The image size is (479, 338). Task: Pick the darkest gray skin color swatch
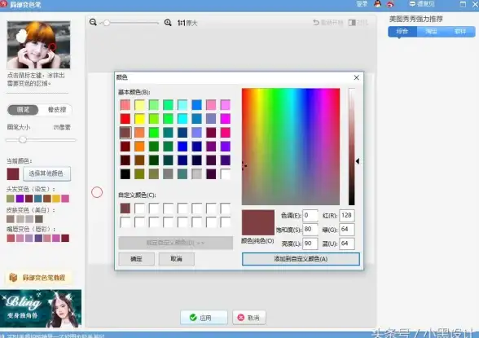(x=39, y=218)
